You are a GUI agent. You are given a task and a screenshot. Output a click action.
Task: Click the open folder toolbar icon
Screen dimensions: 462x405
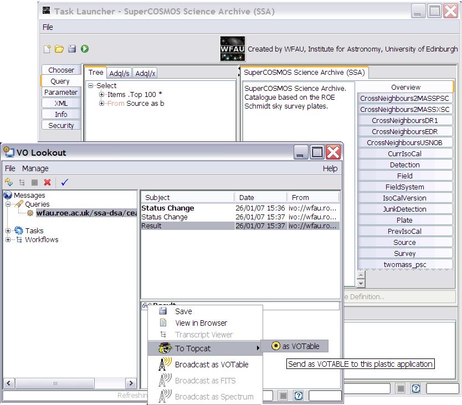pyautogui.click(x=59, y=49)
